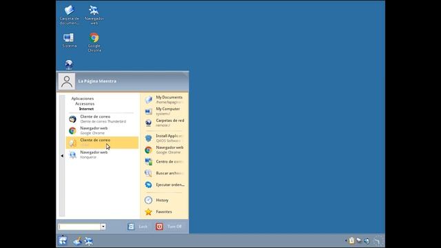Open Ejecutar orden
The width and height of the screenshot is (441, 248).
click(x=165, y=185)
